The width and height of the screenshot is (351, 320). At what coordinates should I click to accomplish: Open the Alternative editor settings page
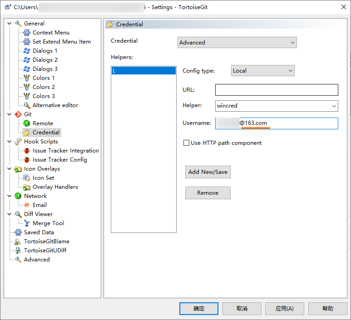[x=55, y=105]
